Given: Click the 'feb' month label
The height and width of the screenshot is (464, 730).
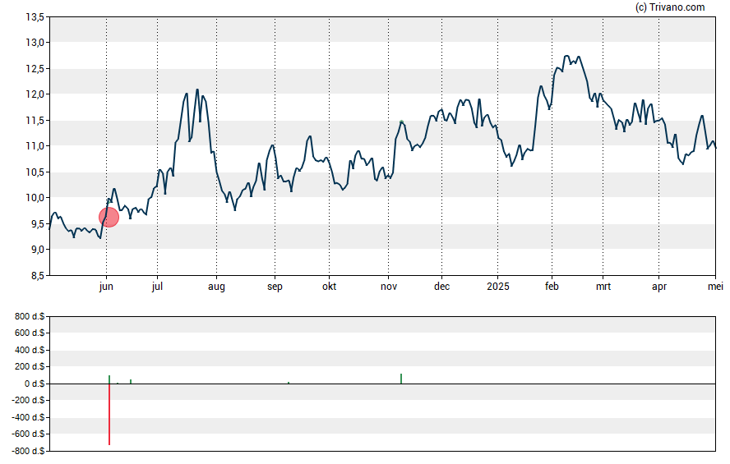Looking at the screenshot, I should click(552, 287).
